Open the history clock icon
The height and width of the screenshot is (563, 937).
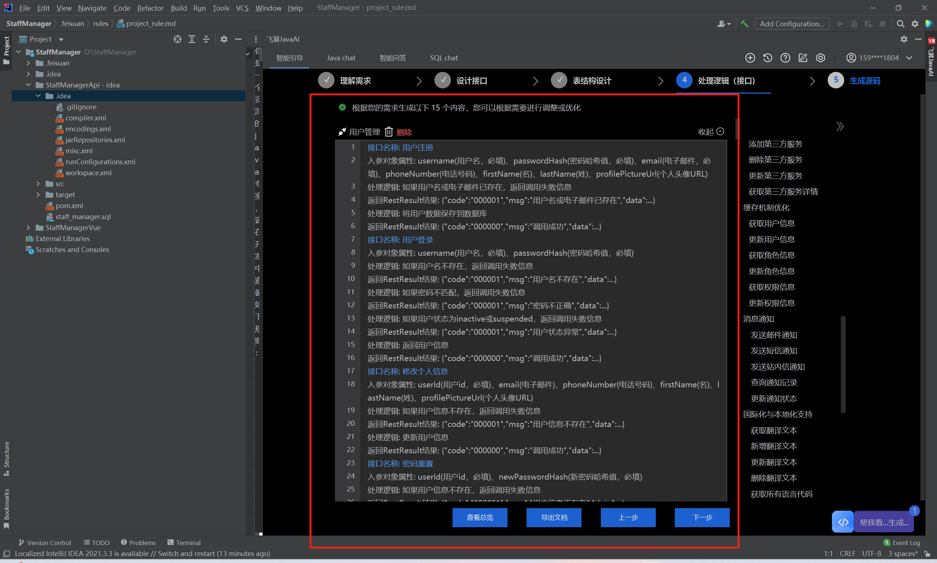coord(768,58)
